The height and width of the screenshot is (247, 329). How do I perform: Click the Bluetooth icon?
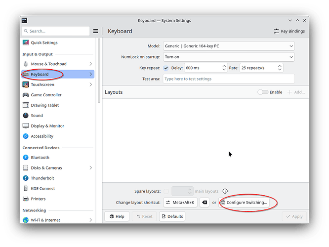pos(26,158)
